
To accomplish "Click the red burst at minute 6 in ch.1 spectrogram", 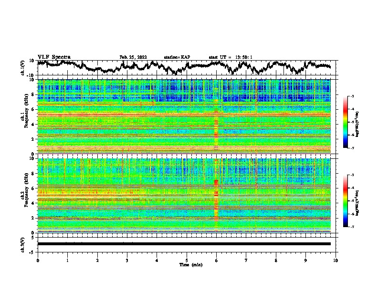I will tap(216, 125).
